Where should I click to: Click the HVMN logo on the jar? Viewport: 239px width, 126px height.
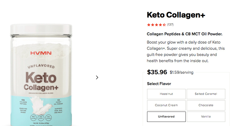pos(41,53)
